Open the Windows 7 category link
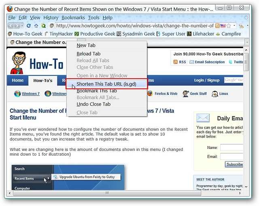The image size is (259, 206). (x=31, y=94)
